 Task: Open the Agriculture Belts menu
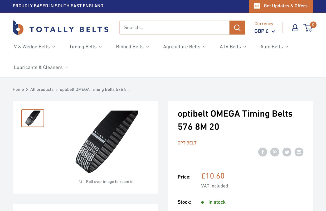click(184, 47)
